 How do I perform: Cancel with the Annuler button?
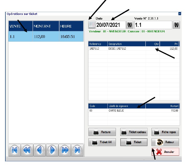pos(165,152)
